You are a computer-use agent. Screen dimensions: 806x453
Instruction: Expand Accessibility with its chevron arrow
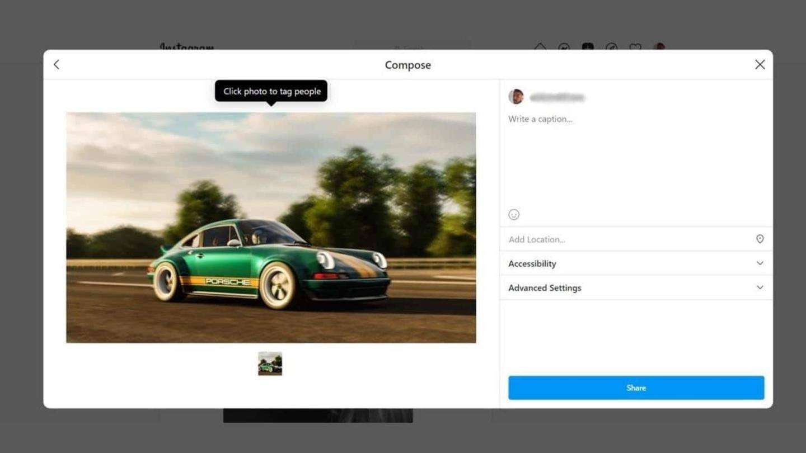pyautogui.click(x=760, y=263)
